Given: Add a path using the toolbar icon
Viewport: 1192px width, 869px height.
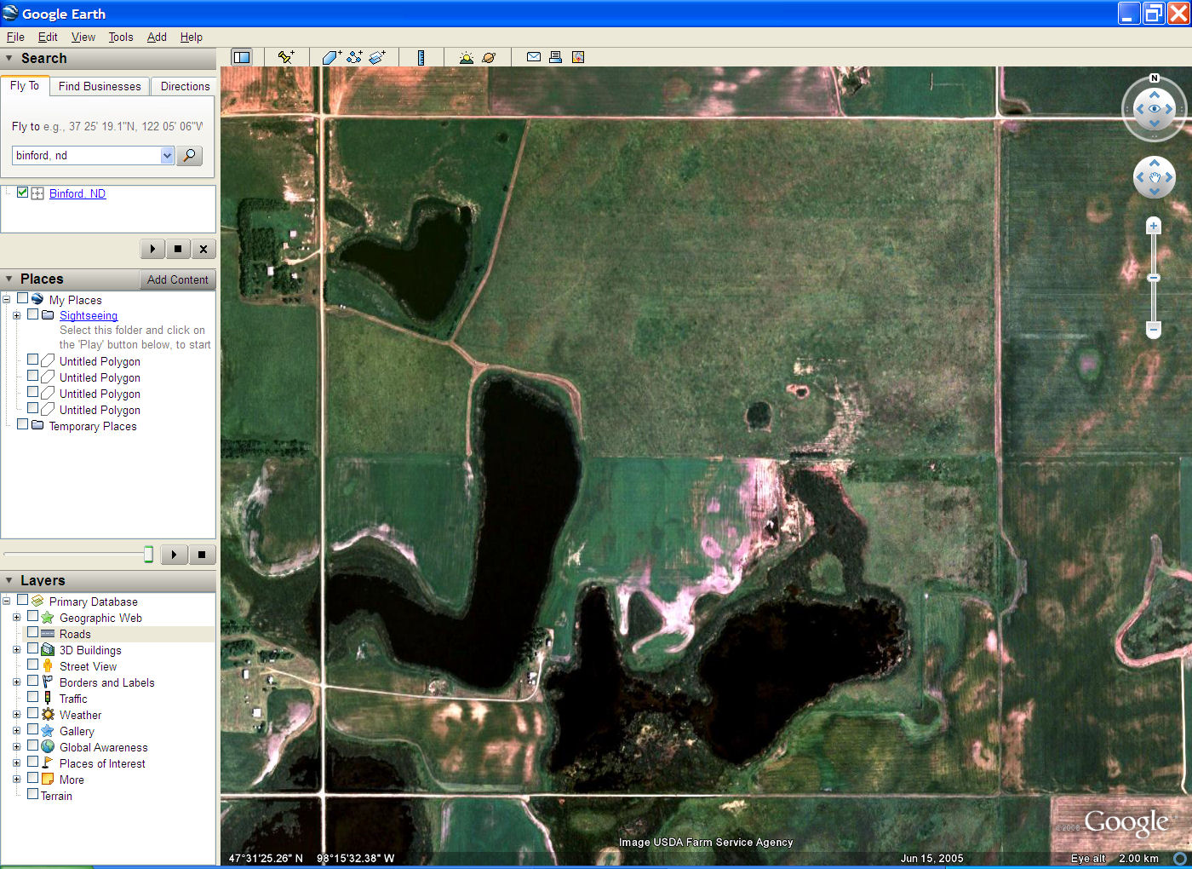Looking at the screenshot, I should click(x=355, y=57).
